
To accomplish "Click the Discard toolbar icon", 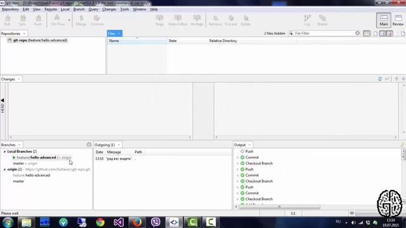I will [231, 20].
